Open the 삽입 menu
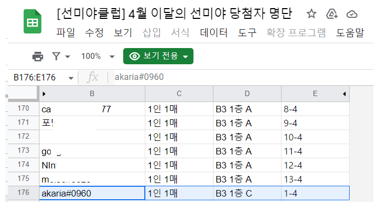 152,32
